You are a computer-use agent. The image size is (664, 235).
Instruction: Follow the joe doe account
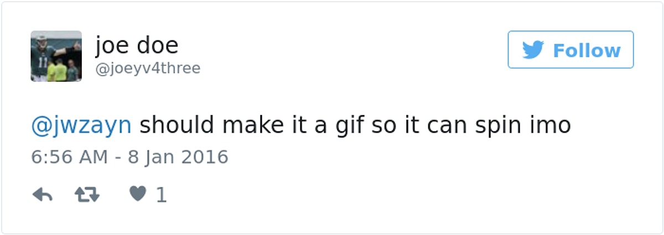[570, 50]
